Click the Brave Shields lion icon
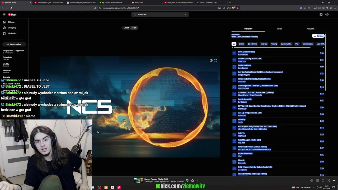 233,8
